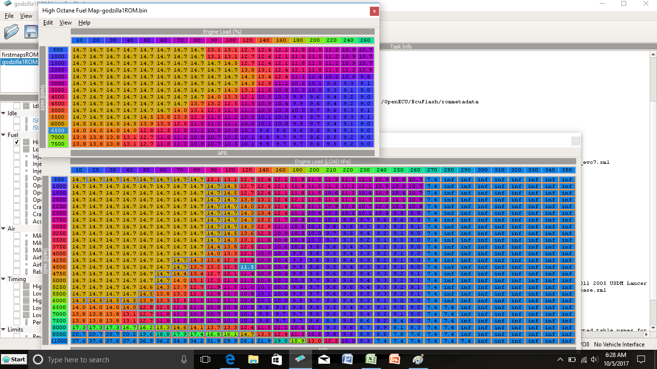Viewport: 657px width, 369px height.
Task: Check the first checkbox under Timing
Action: [x=17, y=286]
